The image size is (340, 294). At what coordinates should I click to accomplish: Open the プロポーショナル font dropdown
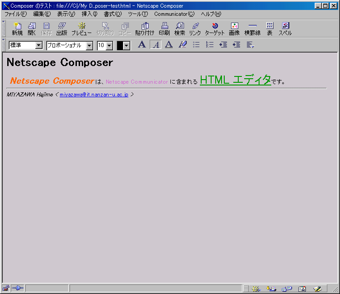coord(89,46)
